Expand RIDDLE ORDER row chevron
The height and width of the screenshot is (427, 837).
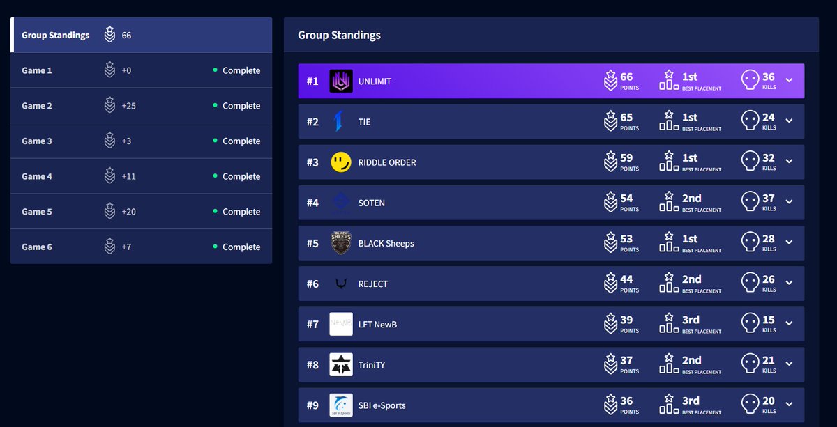click(x=789, y=161)
